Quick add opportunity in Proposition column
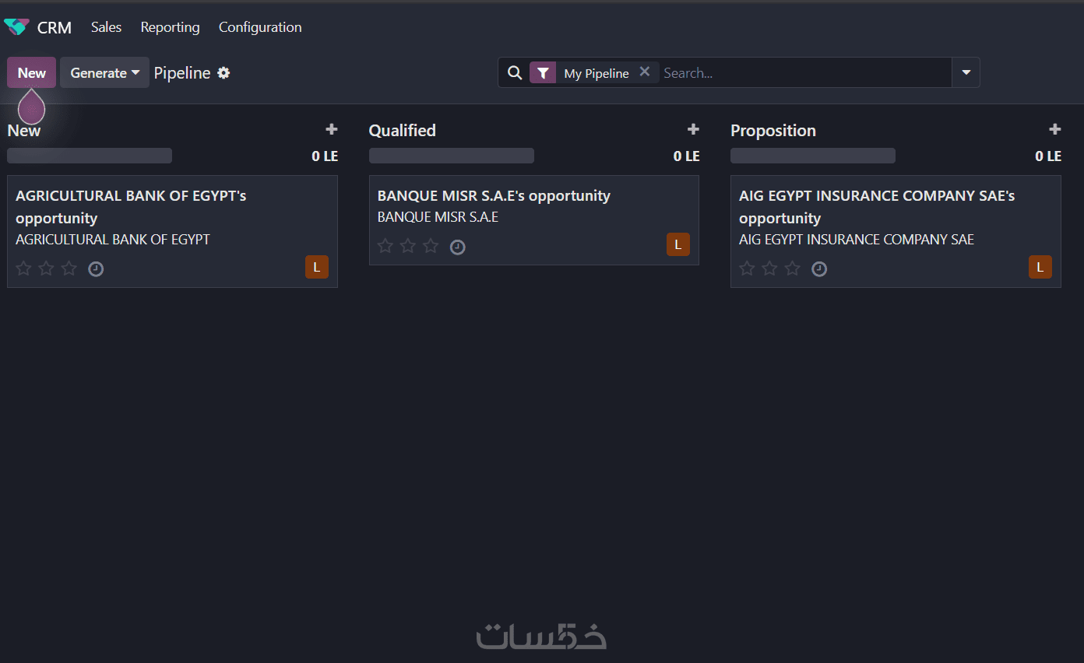 [1055, 129]
